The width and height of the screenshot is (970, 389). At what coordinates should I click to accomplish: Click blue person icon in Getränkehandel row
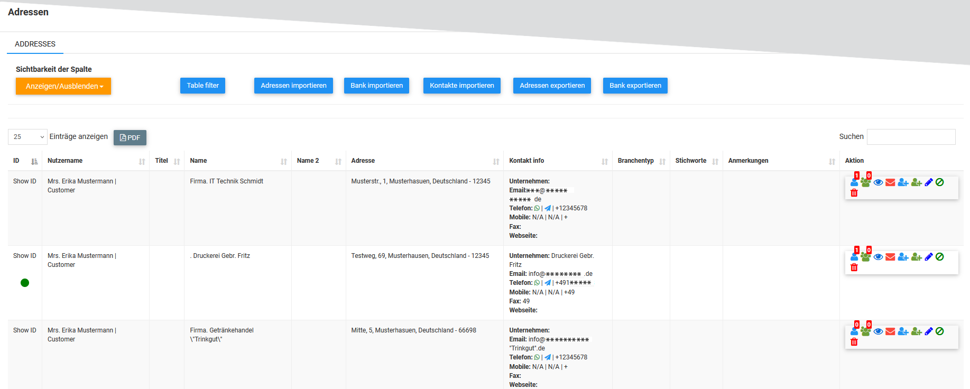[x=854, y=331]
